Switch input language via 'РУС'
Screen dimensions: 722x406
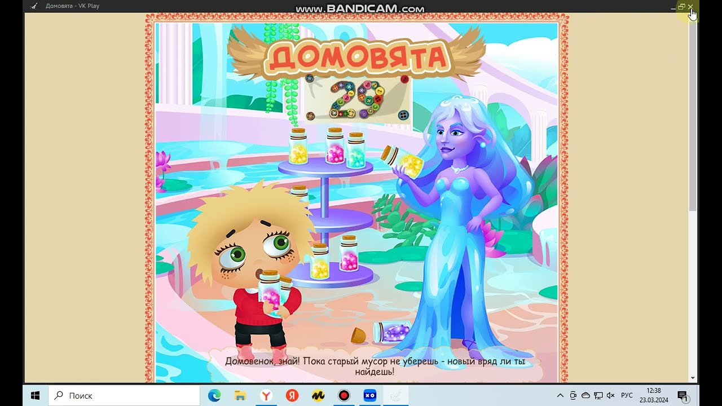coord(627,395)
